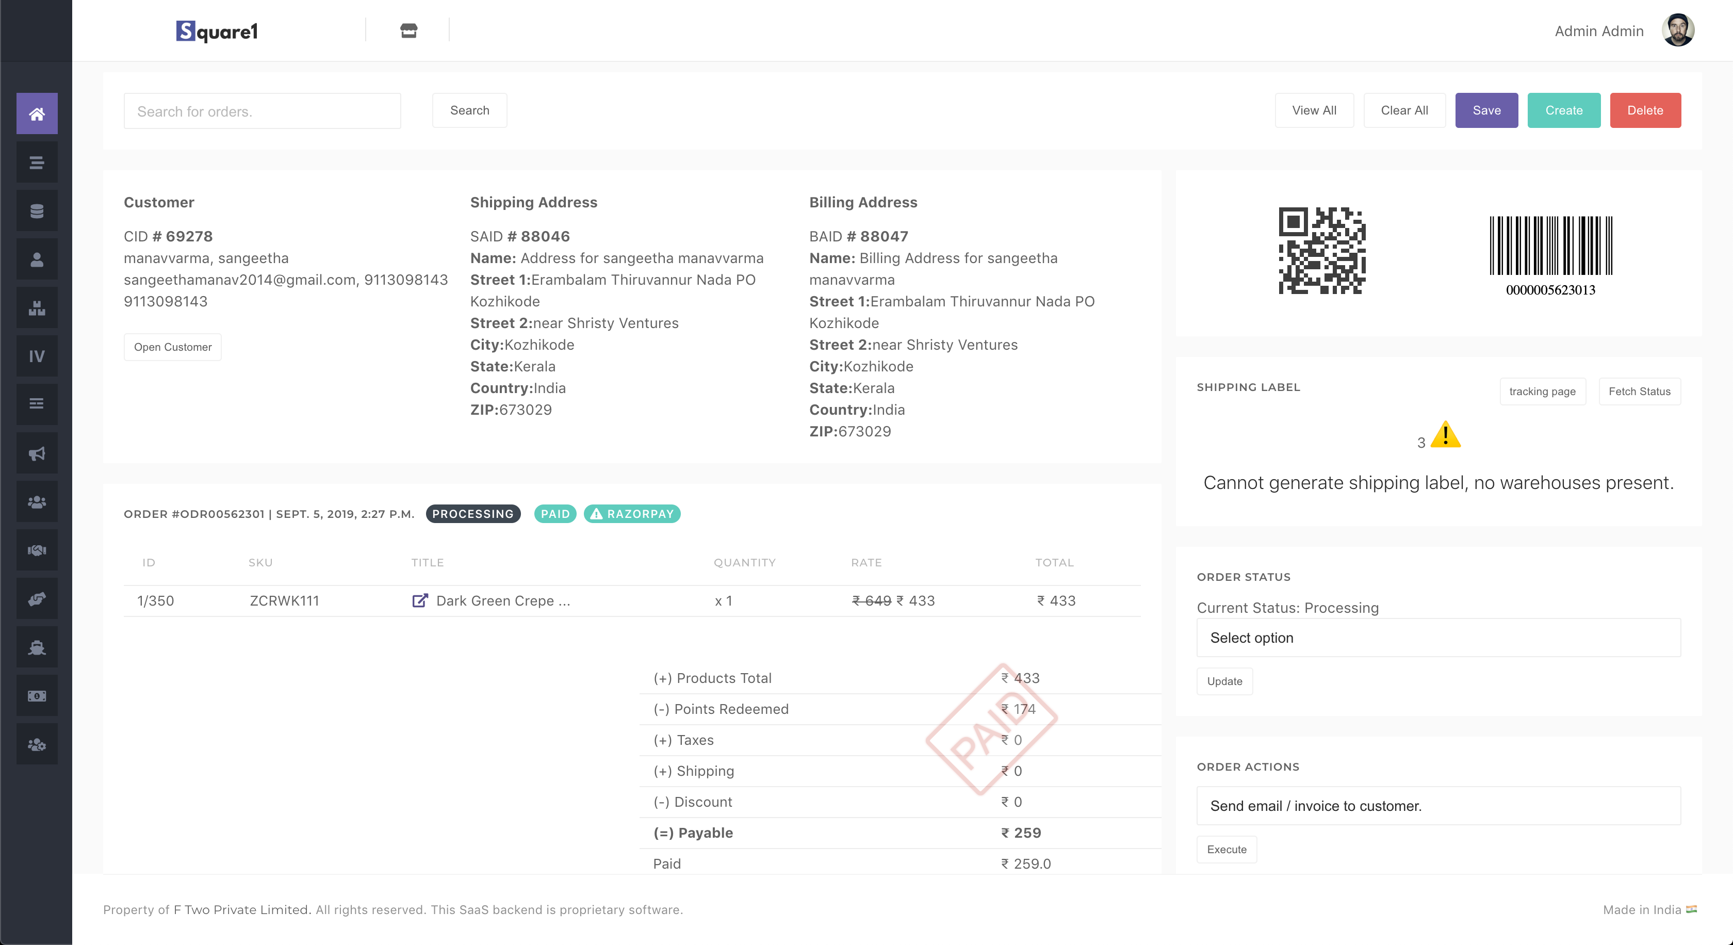
Task: Click the QR code image
Action: [x=1321, y=250]
